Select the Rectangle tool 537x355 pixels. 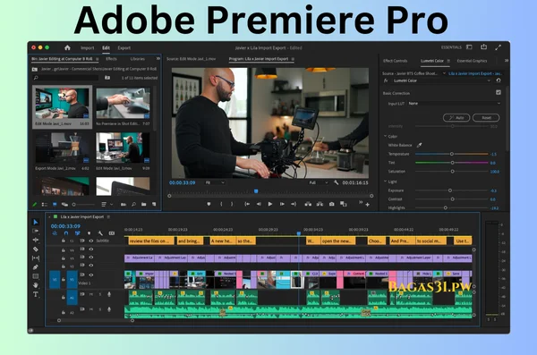(36, 276)
